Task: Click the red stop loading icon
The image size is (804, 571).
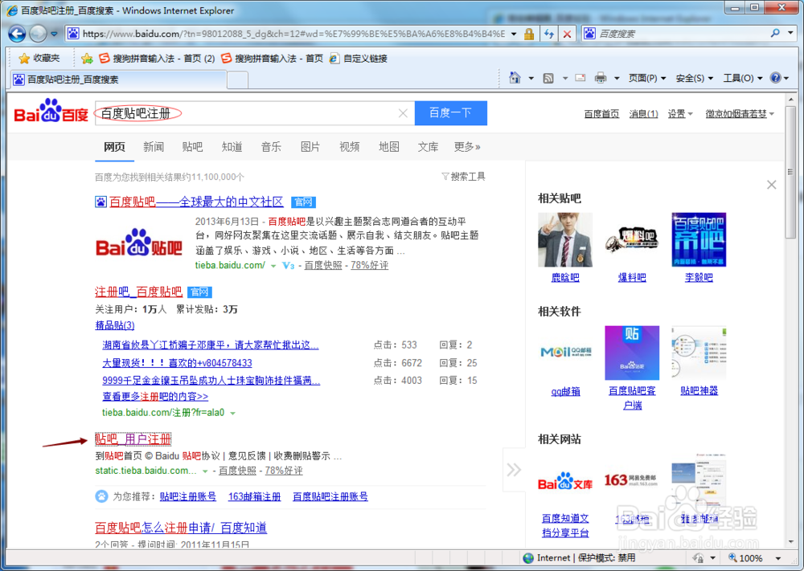Action: pyautogui.click(x=567, y=34)
